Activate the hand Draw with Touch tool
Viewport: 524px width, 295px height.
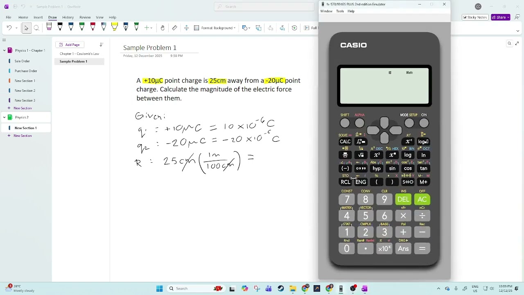163,28
